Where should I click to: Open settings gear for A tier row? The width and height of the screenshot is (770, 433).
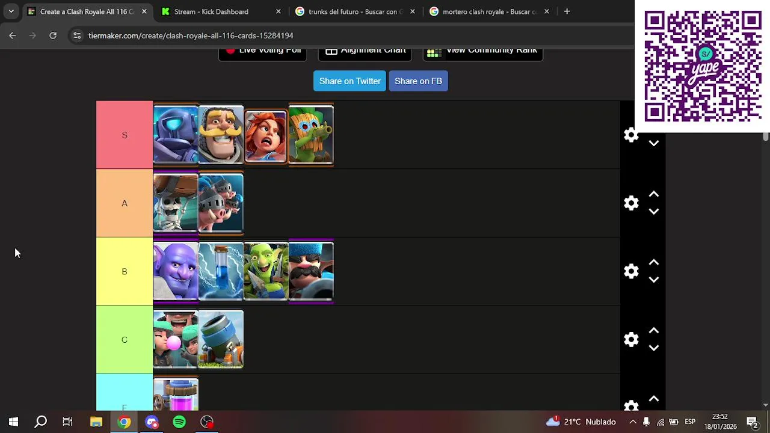[x=631, y=203]
